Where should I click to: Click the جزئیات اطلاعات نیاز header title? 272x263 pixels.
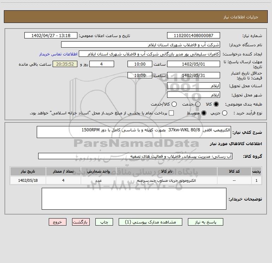pos(241,17)
